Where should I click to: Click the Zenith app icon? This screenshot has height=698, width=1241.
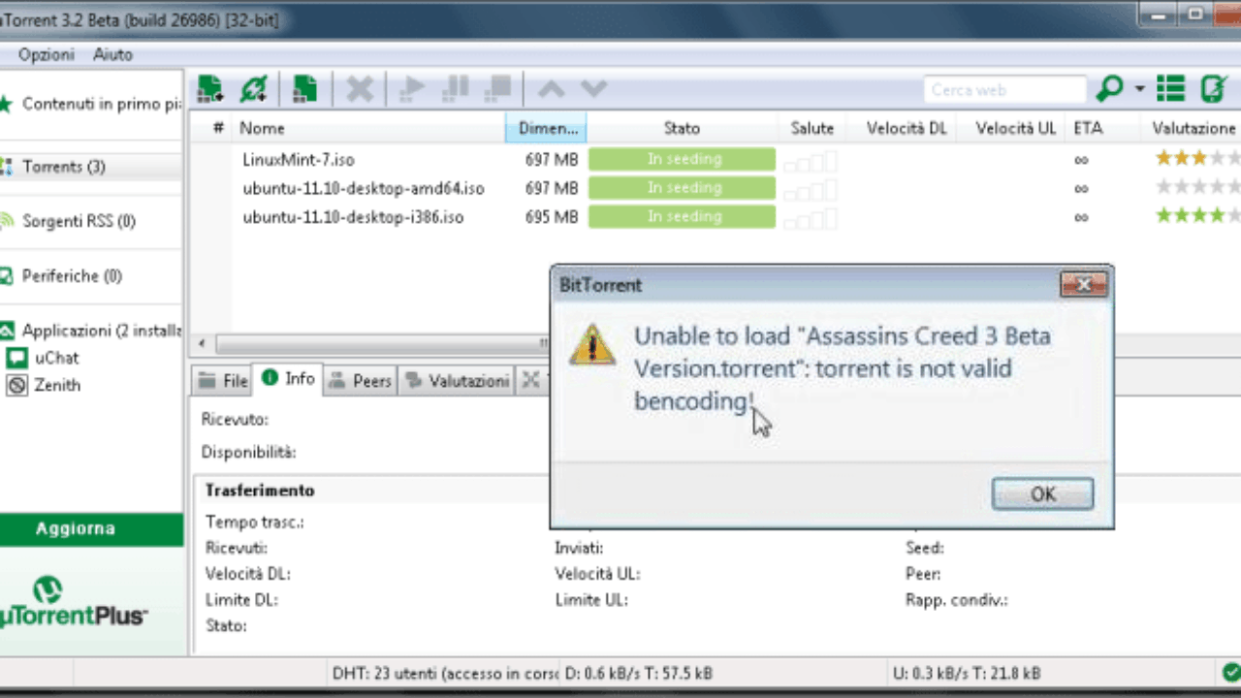click(16, 385)
